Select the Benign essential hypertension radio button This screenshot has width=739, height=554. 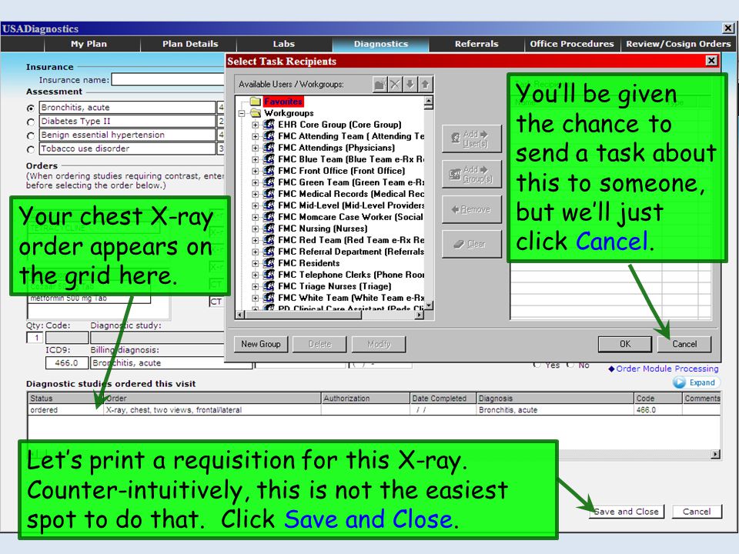tap(31, 135)
